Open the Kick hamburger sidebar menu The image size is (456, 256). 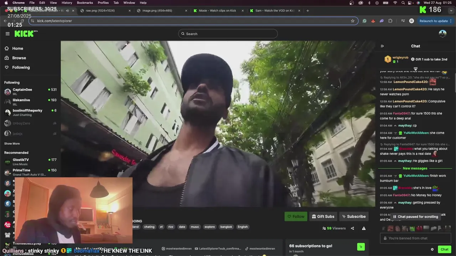tap(7, 34)
